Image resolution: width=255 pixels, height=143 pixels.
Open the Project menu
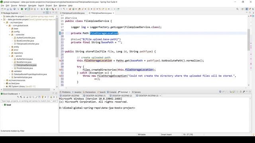pyautogui.click(x=49, y=6)
